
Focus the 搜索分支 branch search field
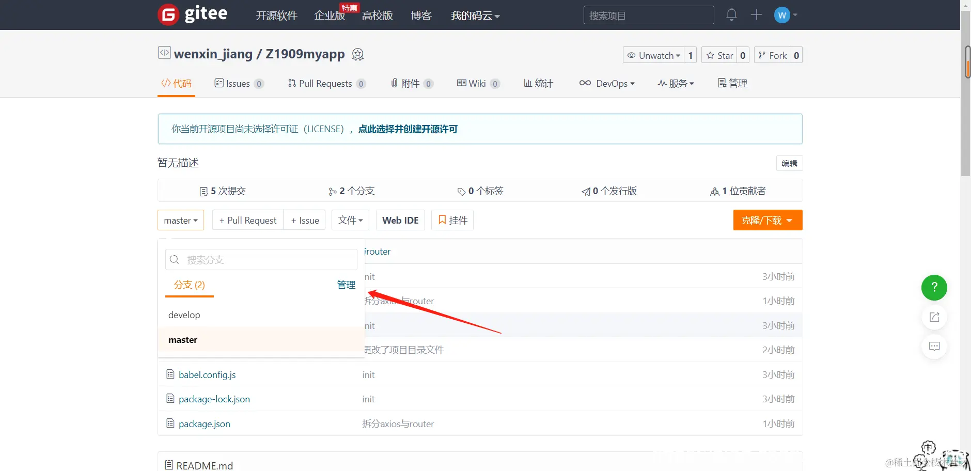261,259
